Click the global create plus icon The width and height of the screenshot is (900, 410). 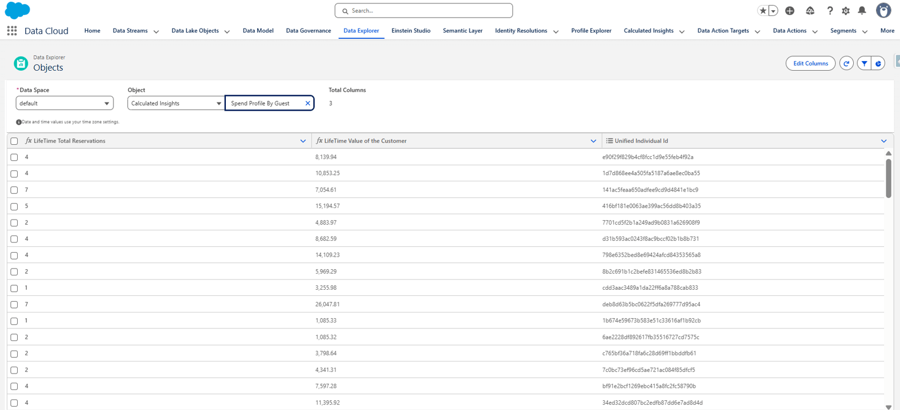(790, 11)
